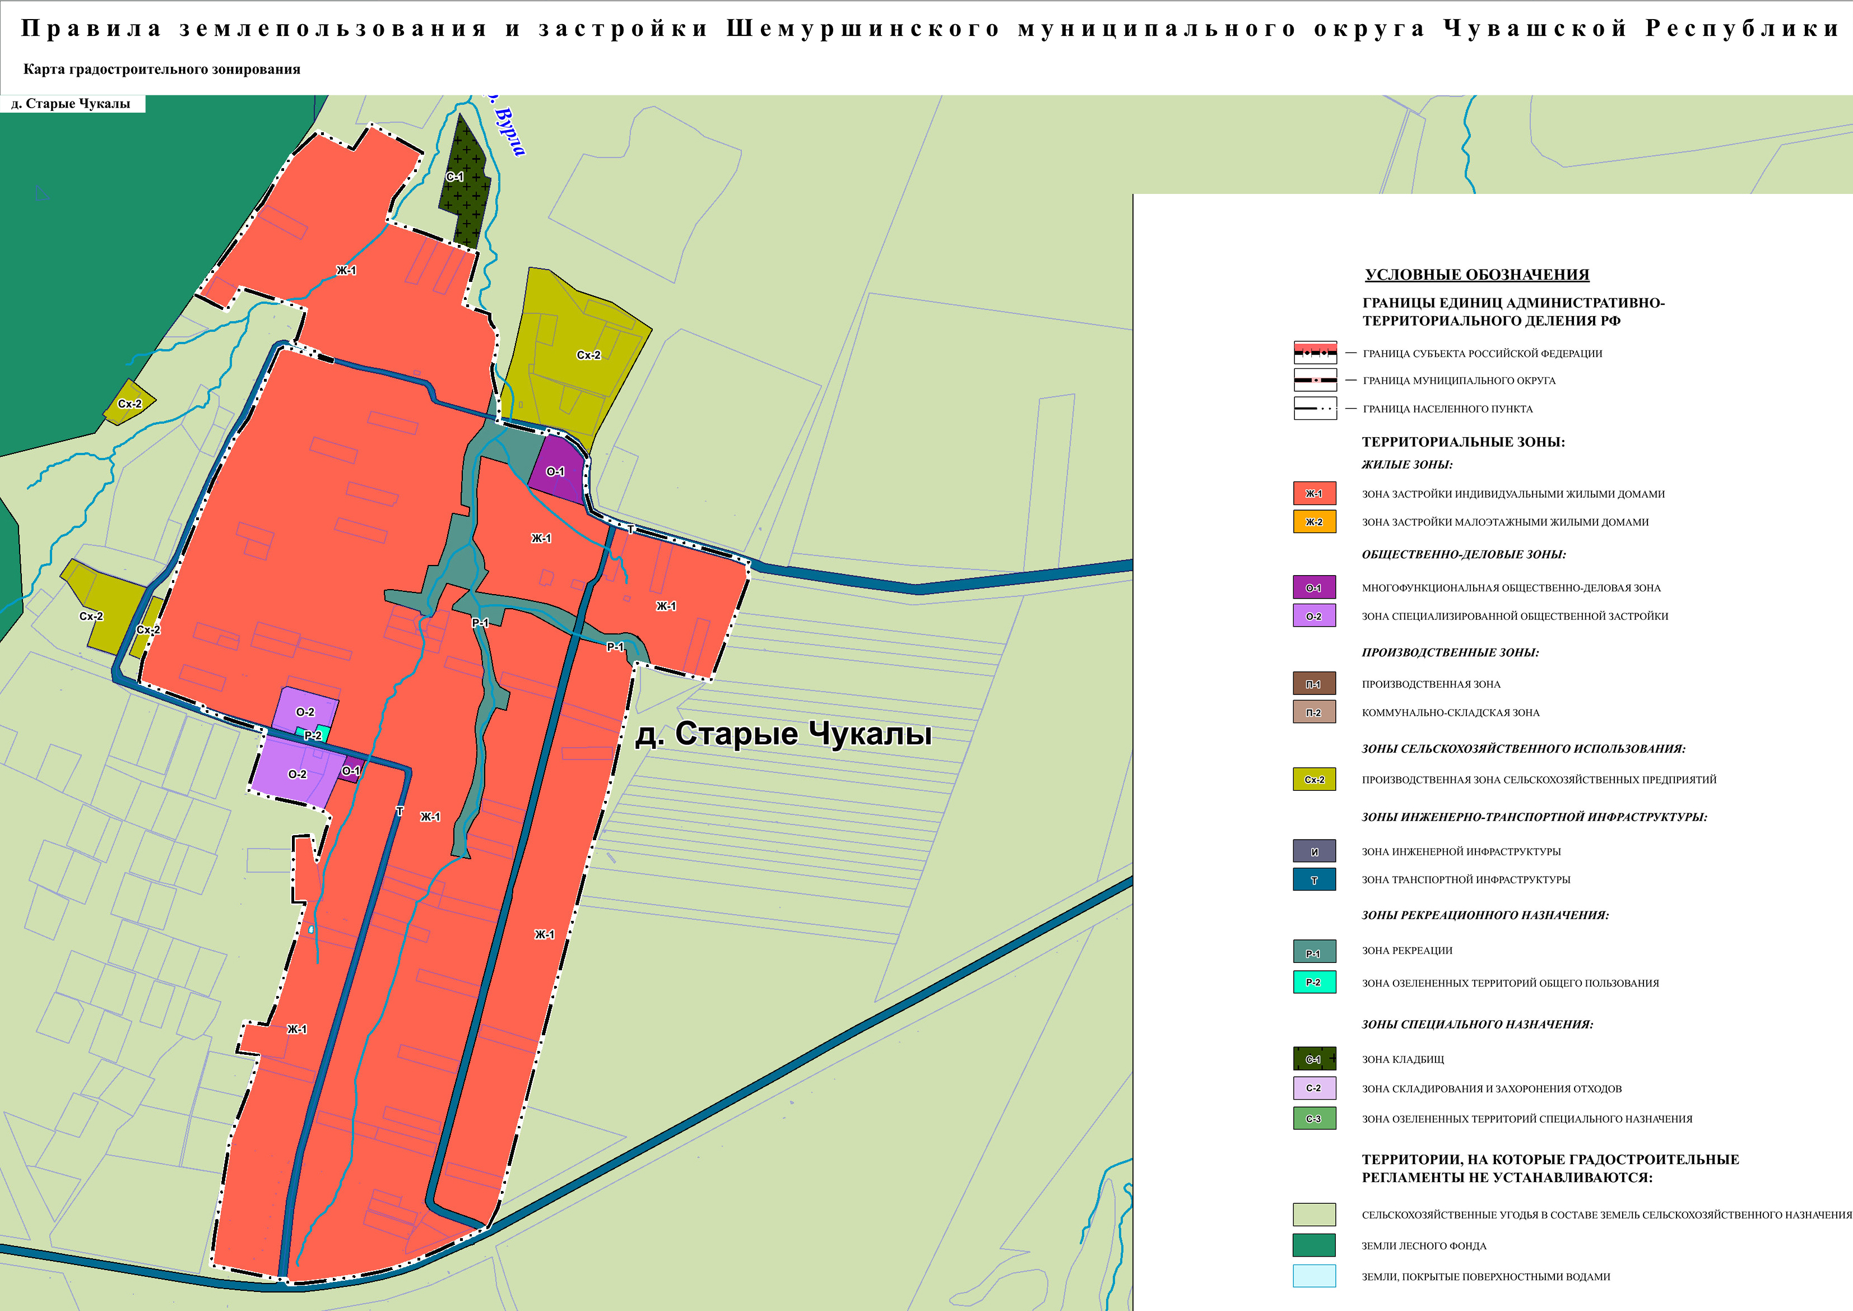The image size is (1853, 1311).
Task: Click the blue river name label 'Вурла'
Action: click(508, 129)
